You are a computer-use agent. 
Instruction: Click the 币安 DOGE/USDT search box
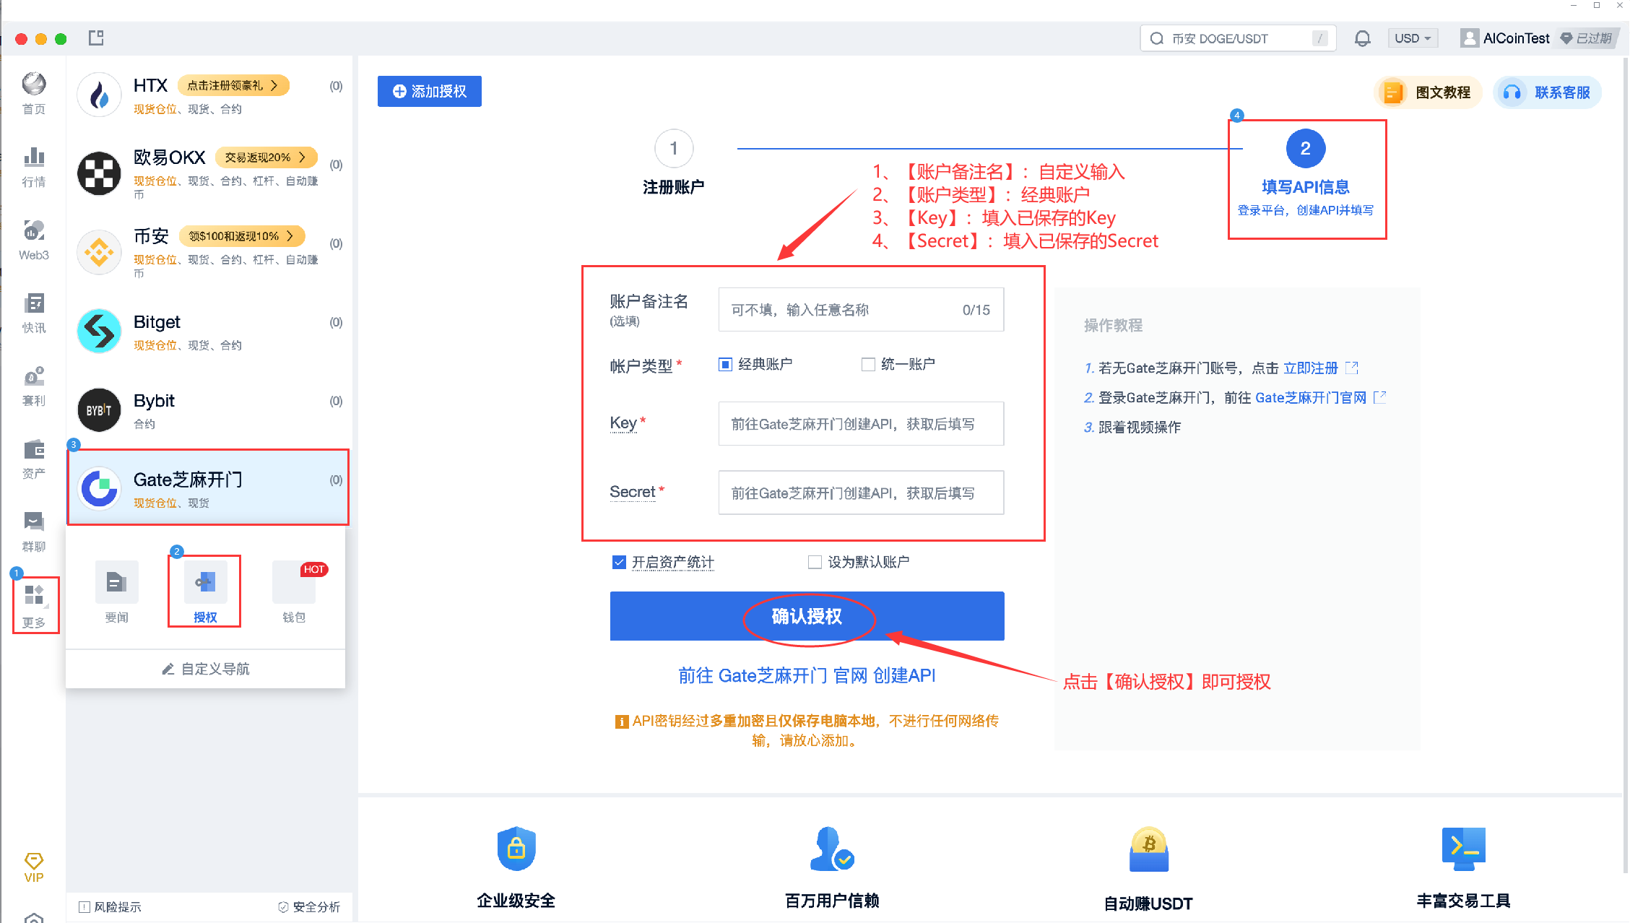pos(1238,38)
